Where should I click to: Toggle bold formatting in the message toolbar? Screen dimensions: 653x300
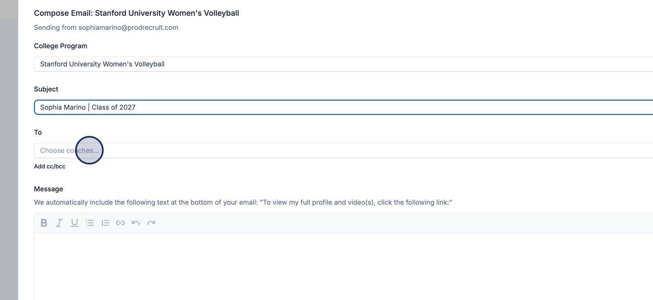pos(44,223)
